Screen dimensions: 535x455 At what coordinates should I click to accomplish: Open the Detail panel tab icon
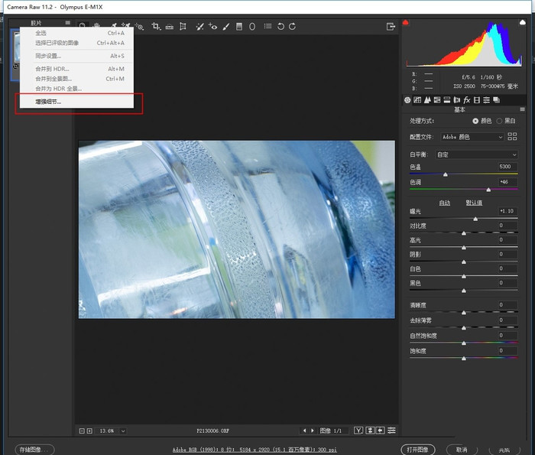(x=427, y=100)
